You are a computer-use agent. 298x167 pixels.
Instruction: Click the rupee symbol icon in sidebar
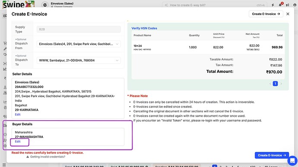5,78
